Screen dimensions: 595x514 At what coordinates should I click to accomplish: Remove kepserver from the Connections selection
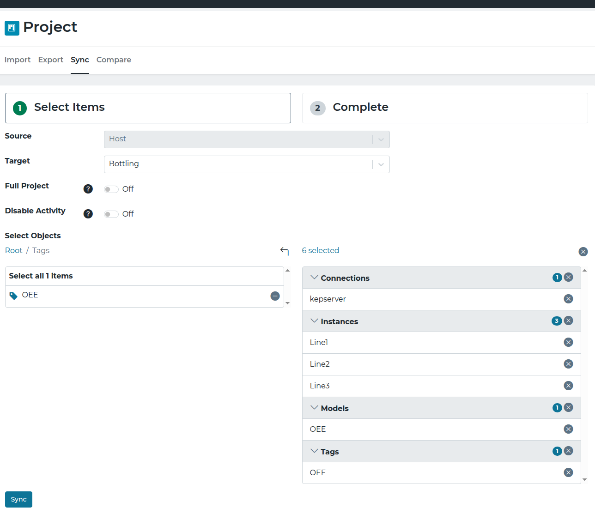pyautogui.click(x=568, y=299)
